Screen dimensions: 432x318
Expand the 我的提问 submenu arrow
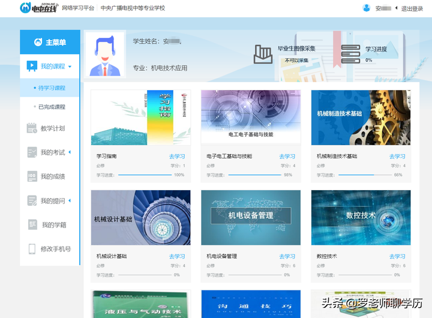click(x=70, y=200)
